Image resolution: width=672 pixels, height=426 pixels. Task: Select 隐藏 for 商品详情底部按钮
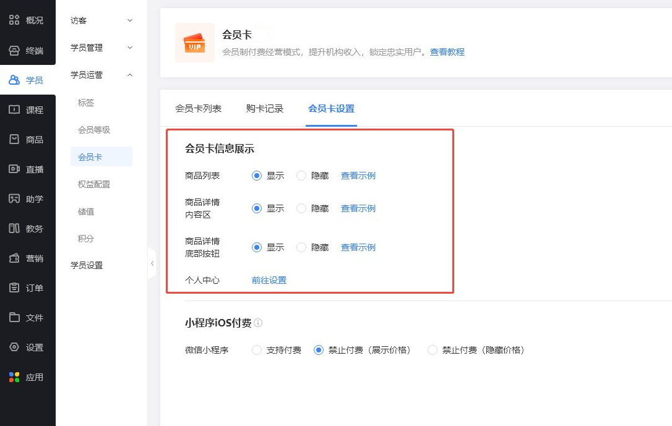coord(301,247)
